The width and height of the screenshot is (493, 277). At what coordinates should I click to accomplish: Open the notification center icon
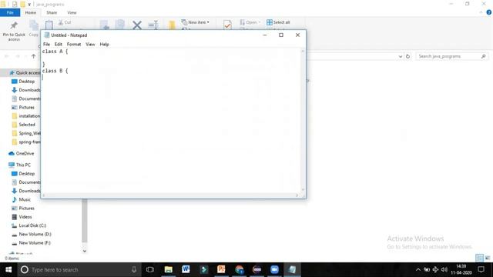(481, 270)
